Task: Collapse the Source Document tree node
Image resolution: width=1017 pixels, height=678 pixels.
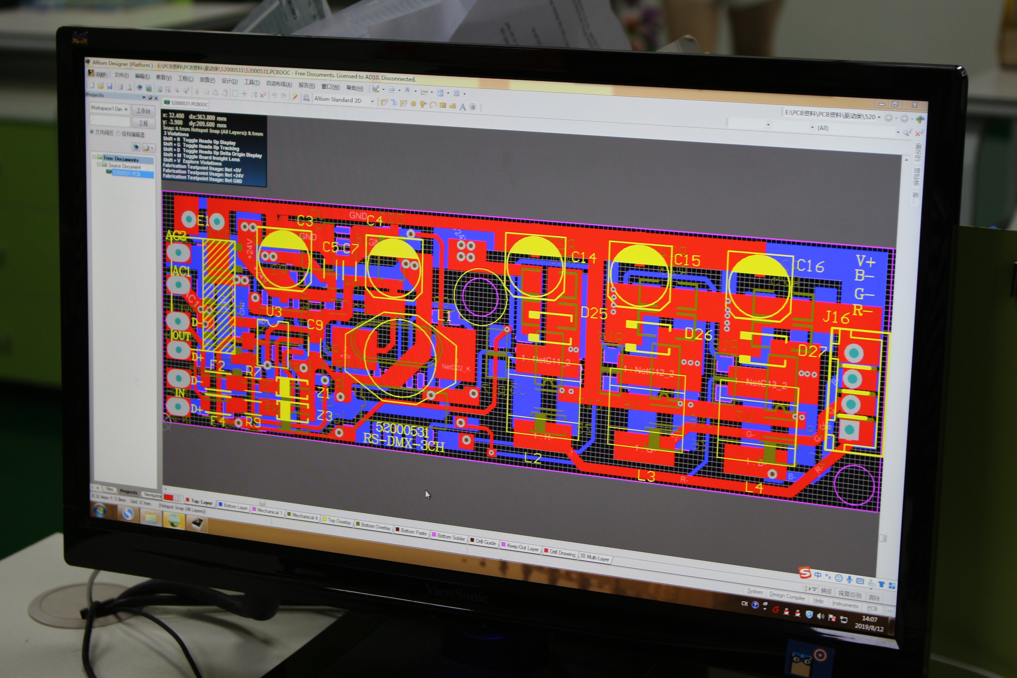Action: [x=99, y=164]
